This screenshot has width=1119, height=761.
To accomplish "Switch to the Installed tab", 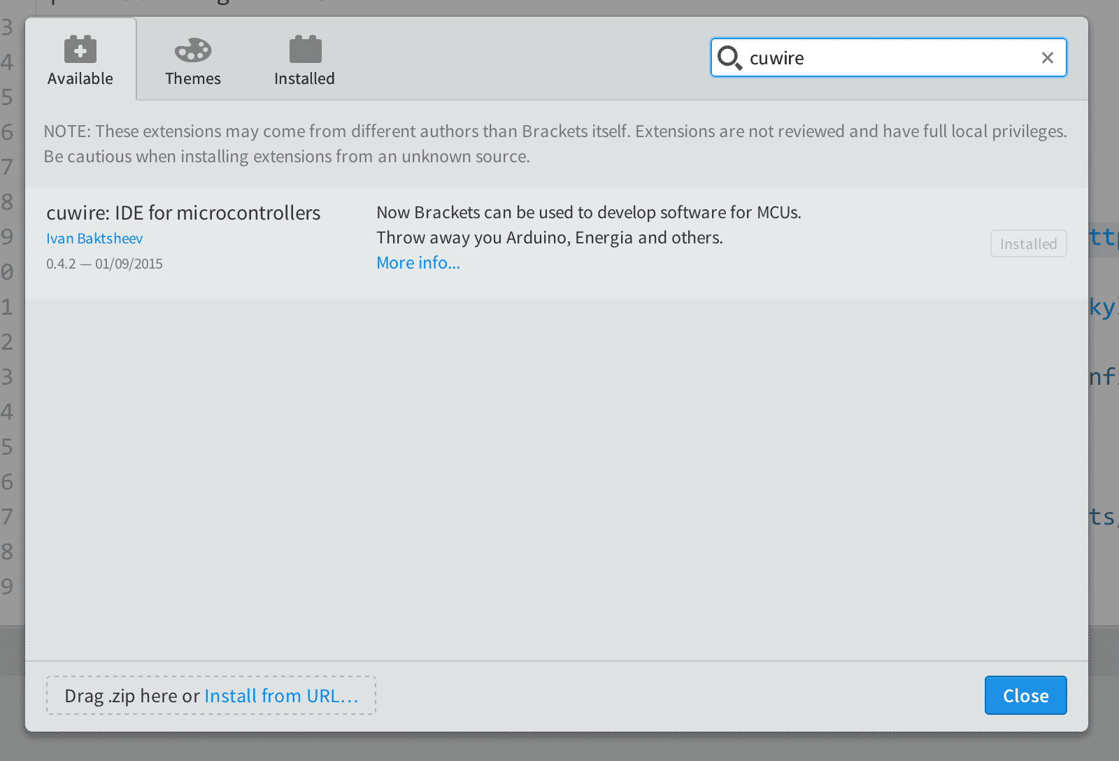I will coord(304,59).
